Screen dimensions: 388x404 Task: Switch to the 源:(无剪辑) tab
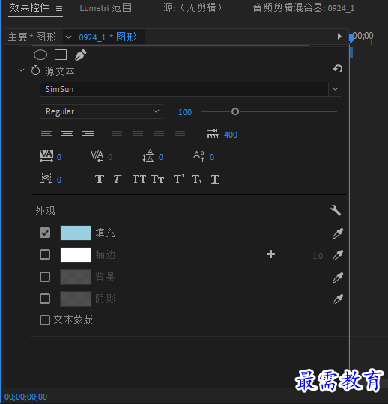coord(193,8)
